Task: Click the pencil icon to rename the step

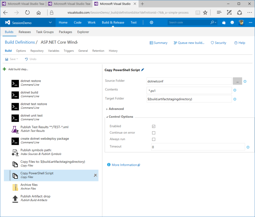Action: point(142,70)
